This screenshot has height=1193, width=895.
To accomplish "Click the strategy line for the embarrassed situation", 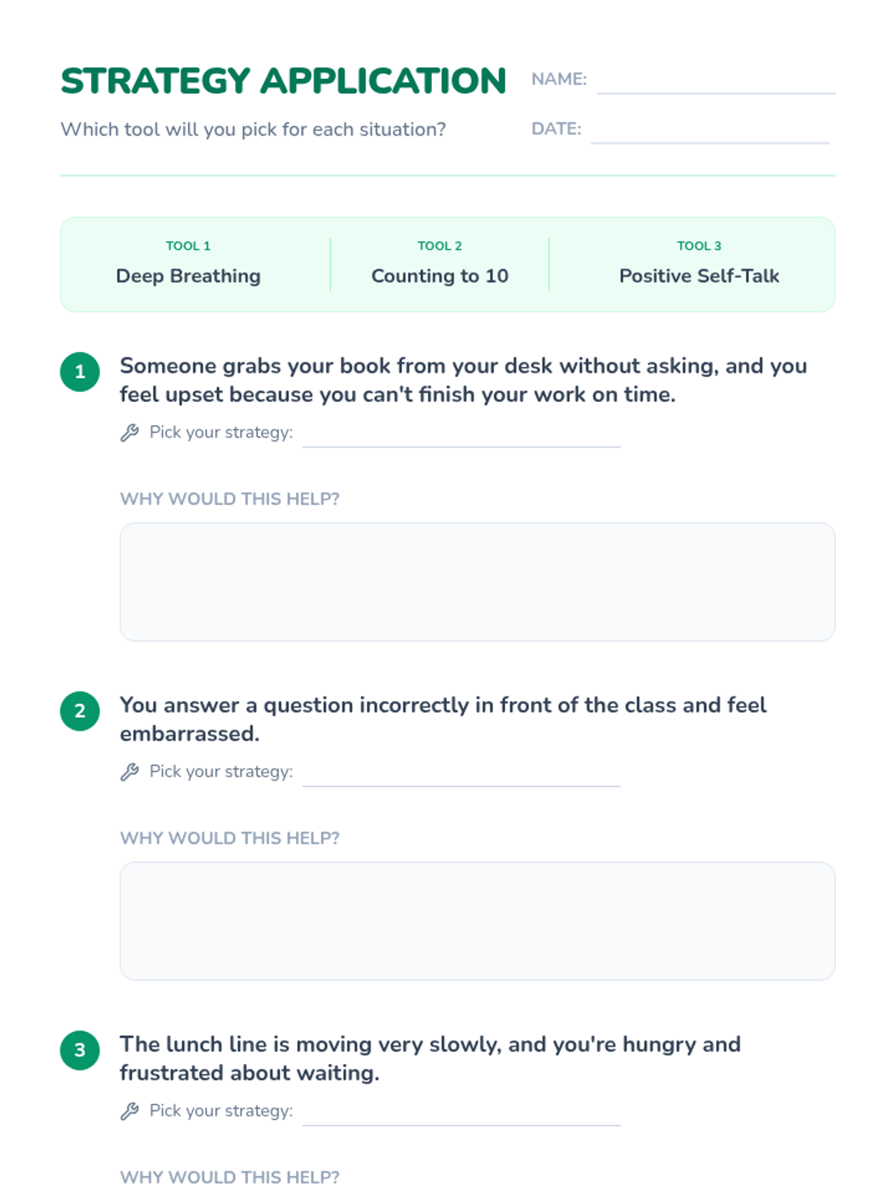I will (x=462, y=775).
